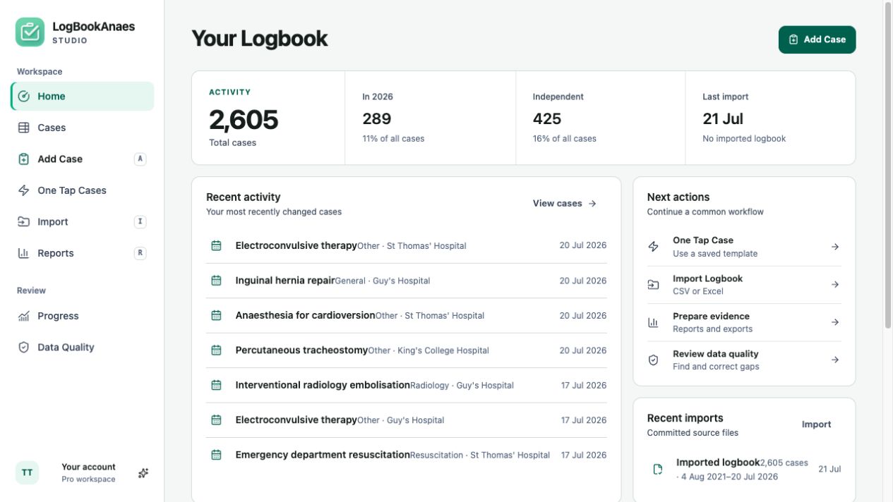Click the In 2026 stat showing 289
893x502 pixels.
click(431, 118)
